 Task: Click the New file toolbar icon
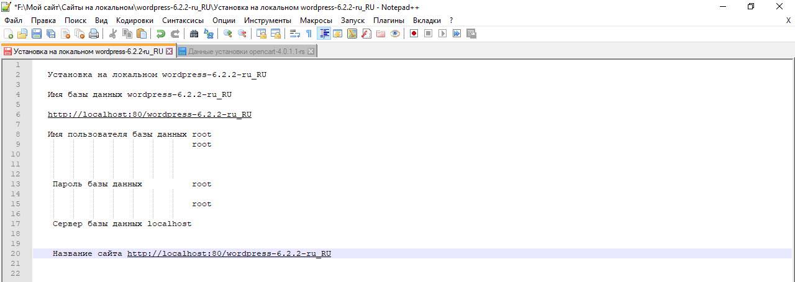pos(9,34)
